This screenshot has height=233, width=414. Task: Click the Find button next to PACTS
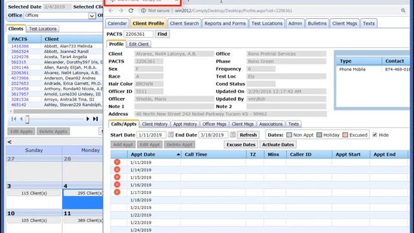tap(162, 34)
